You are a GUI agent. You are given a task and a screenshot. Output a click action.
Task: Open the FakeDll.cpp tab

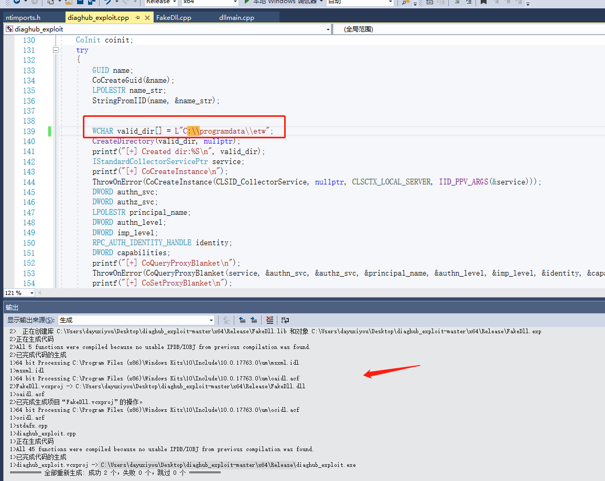coord(174,18)
